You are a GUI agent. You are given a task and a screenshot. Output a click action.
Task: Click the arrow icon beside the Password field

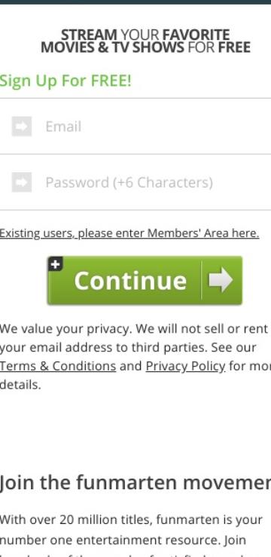coord(22,182)
